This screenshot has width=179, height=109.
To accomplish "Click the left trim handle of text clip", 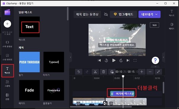I will pos(112,94).
